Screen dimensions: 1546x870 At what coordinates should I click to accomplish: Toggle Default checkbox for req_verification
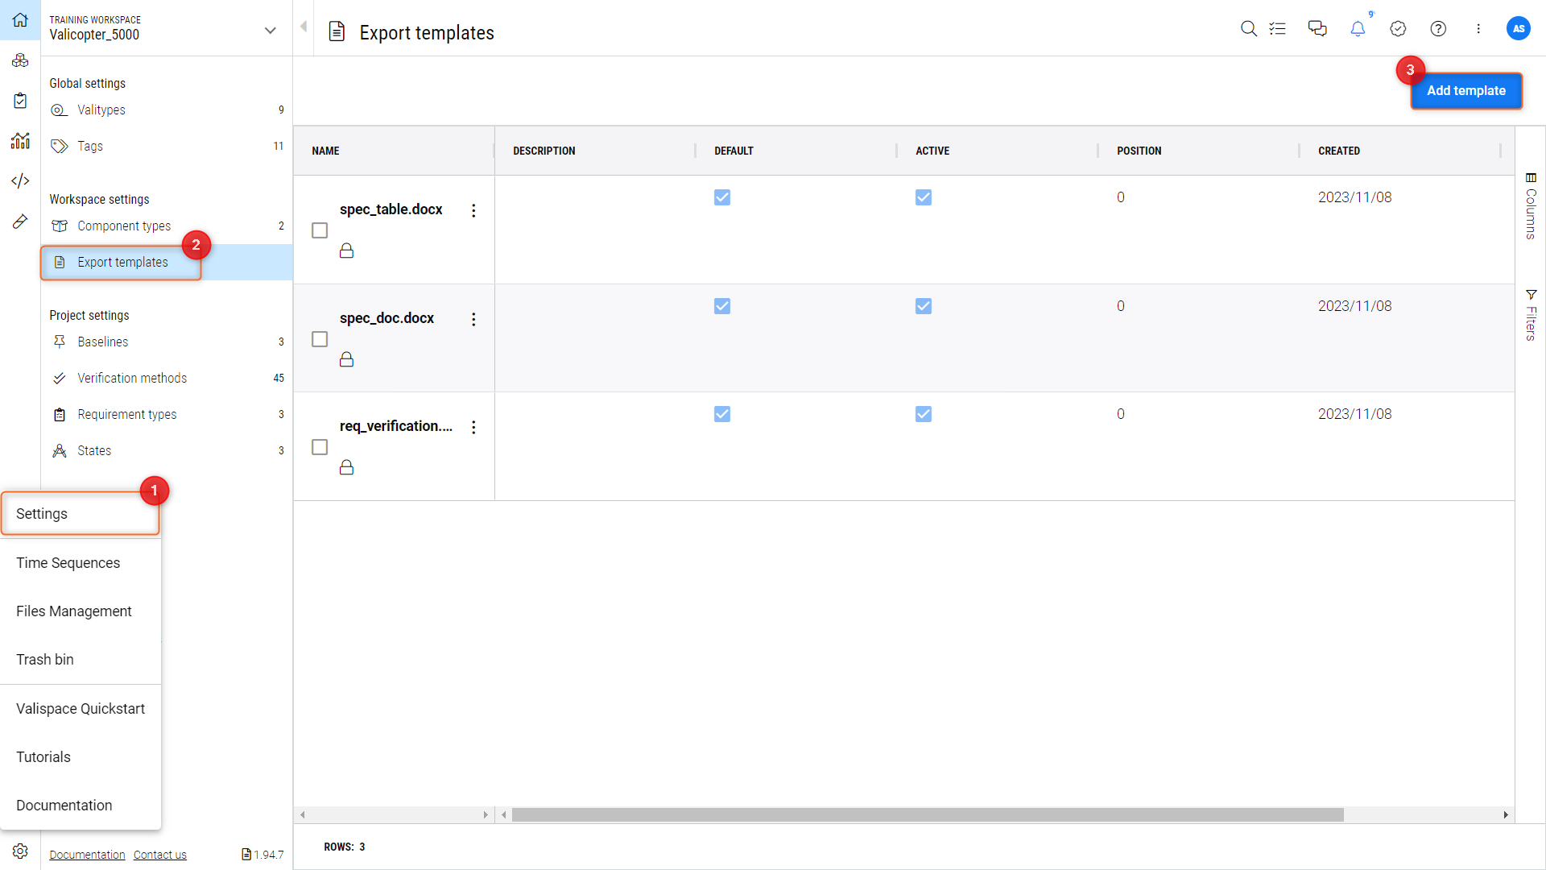click(722, 414)
